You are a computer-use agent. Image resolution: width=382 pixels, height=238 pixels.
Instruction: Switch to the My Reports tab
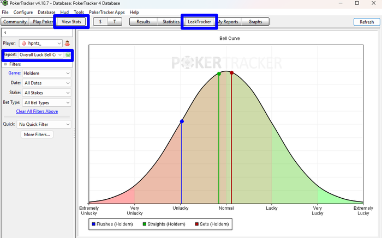(228, 22)
